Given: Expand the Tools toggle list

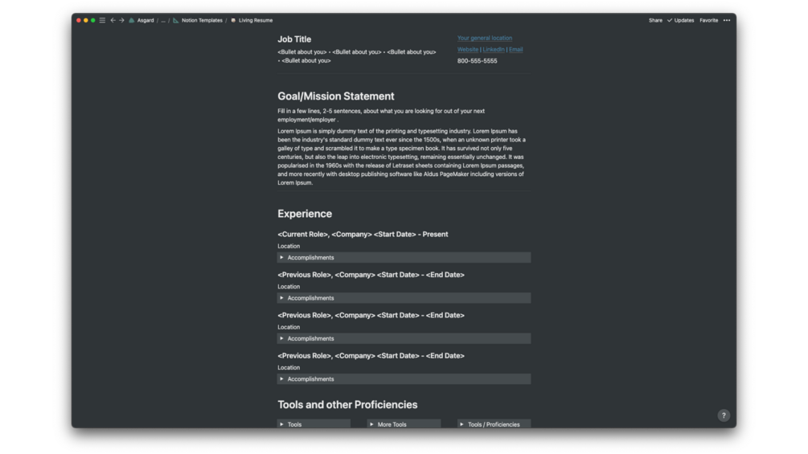Looking at the screenshot, I should 281,424.
